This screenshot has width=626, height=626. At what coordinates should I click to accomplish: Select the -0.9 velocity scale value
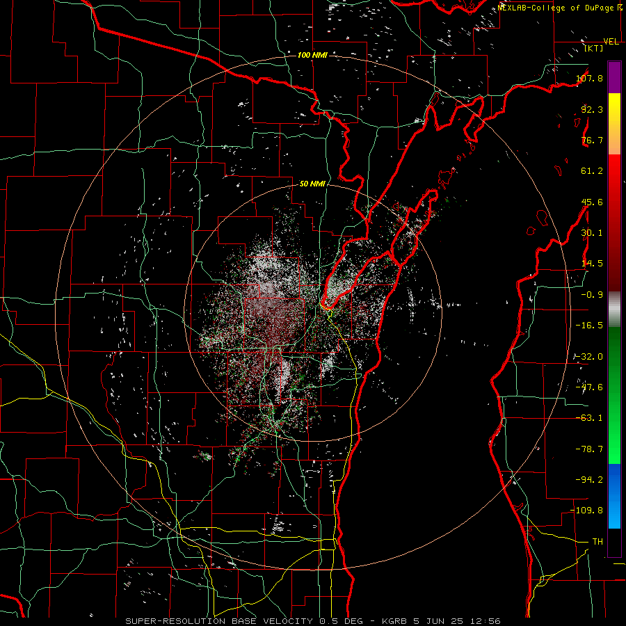(592, 295)
